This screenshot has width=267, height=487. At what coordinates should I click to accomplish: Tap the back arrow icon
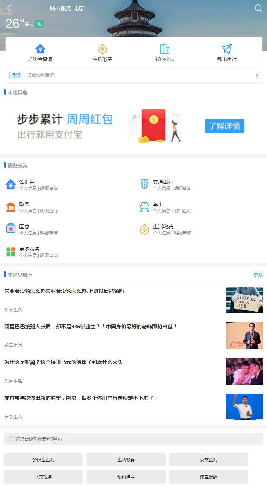tap(9, 8)
